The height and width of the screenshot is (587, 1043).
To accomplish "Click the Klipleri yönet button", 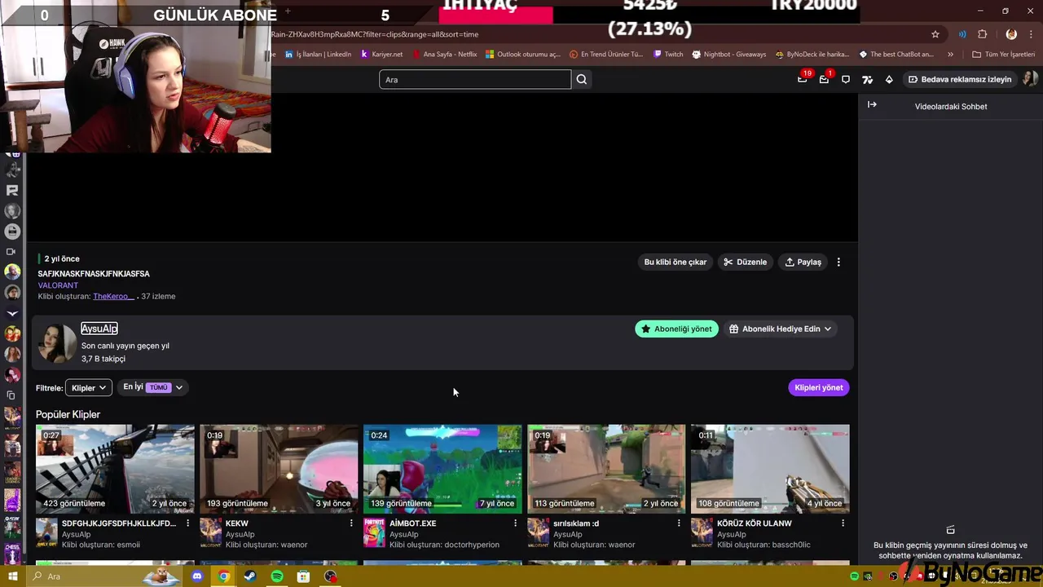I will [819, 387].
